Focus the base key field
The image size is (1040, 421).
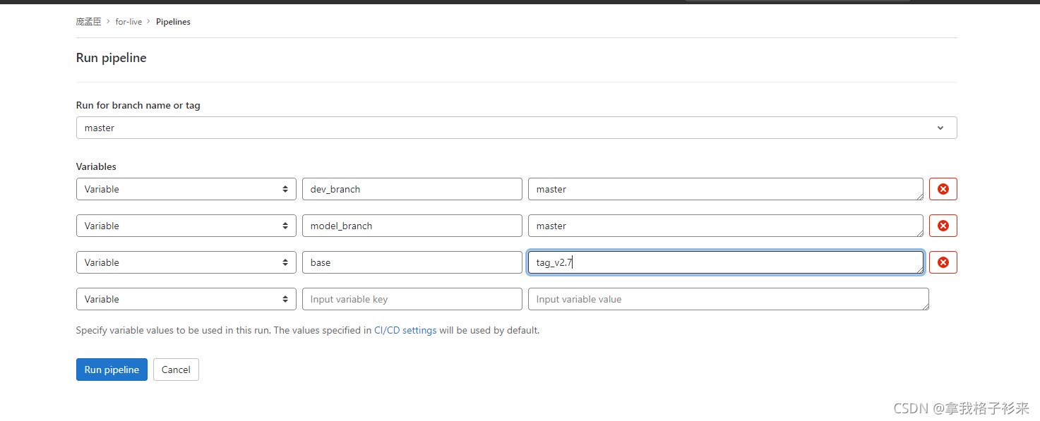(x=412, y=262)
